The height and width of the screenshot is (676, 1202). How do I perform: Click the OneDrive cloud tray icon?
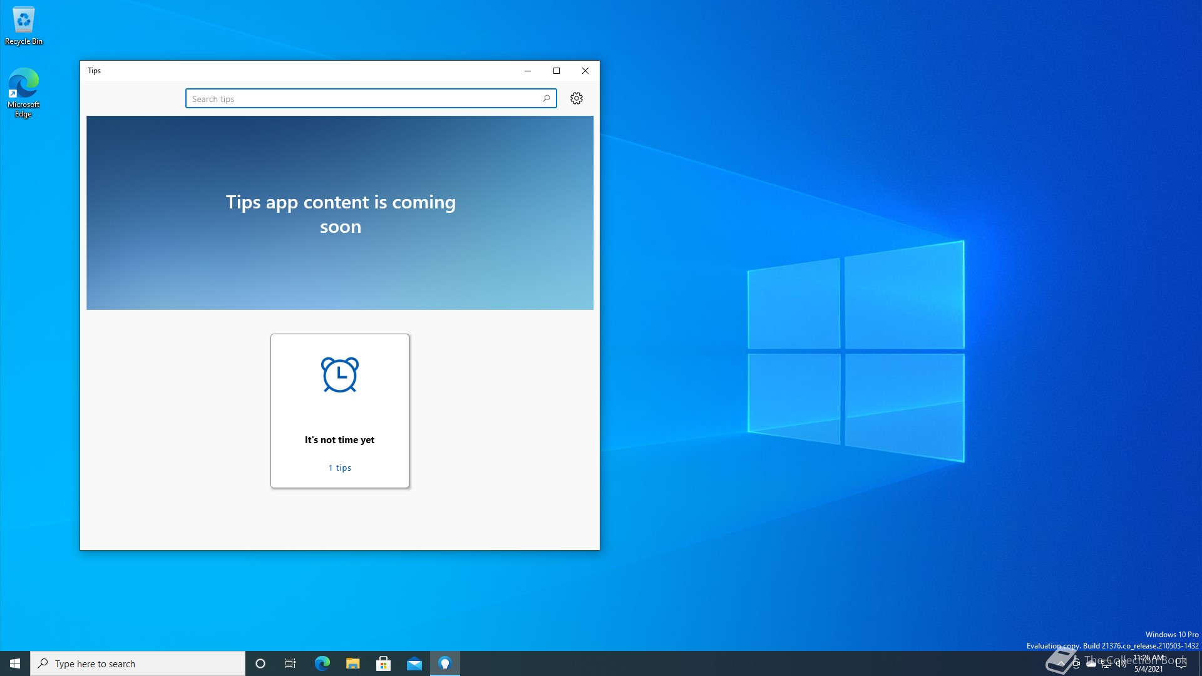pyautogui.click(x=1091, y=663)
